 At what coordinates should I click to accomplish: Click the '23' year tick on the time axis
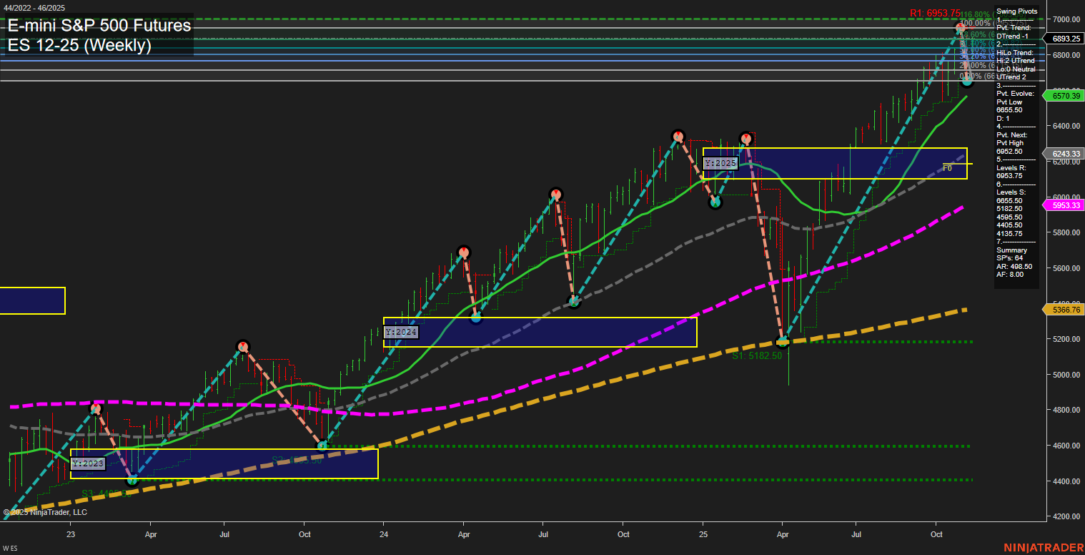tap(71, 534)
